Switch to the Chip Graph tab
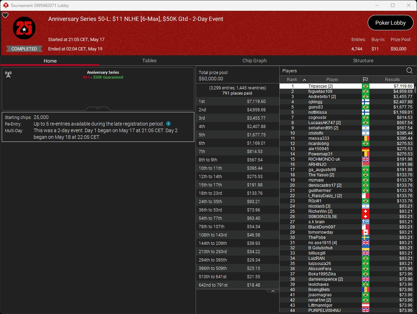This screenshot has height=314, width=417. pos(254,61)
